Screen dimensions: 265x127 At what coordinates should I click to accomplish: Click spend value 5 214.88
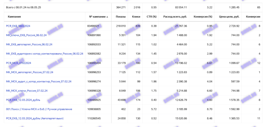(182, 91)
